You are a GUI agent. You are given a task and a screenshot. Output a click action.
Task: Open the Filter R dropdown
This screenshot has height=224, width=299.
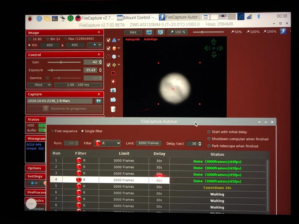[x=107, y=143]
